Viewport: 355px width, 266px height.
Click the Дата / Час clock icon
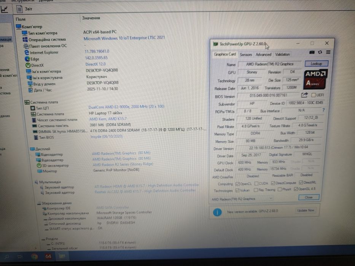point(31,90)
